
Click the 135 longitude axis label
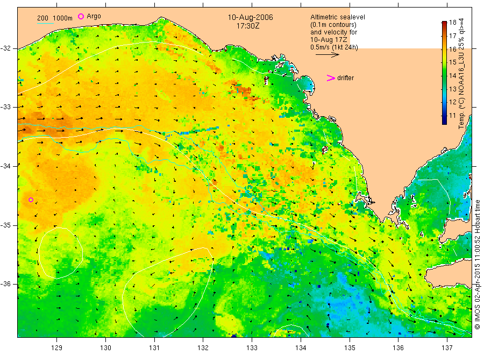click(350, 348)
